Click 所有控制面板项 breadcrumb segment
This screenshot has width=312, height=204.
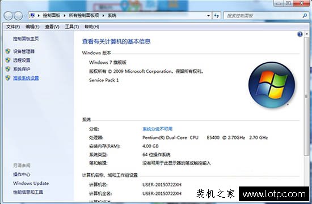click(84, 15)
